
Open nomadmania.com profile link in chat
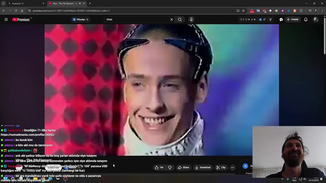[28, 135]
